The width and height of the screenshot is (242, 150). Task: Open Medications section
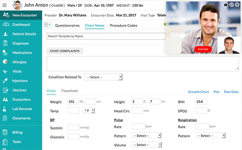click(22, 53)
